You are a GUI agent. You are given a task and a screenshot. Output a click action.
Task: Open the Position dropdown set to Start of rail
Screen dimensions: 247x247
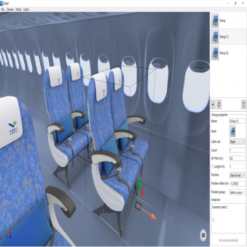pos(237,175)
